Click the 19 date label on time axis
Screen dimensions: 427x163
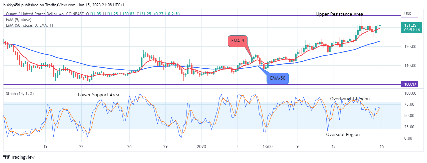pos(45,146)
